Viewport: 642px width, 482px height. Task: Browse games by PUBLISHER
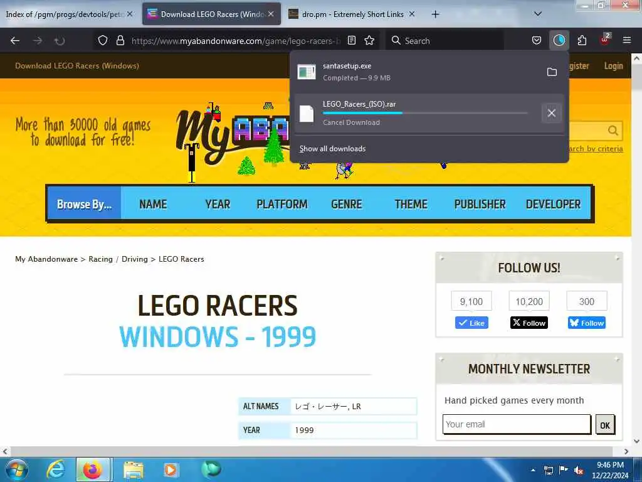pos(480,204)
